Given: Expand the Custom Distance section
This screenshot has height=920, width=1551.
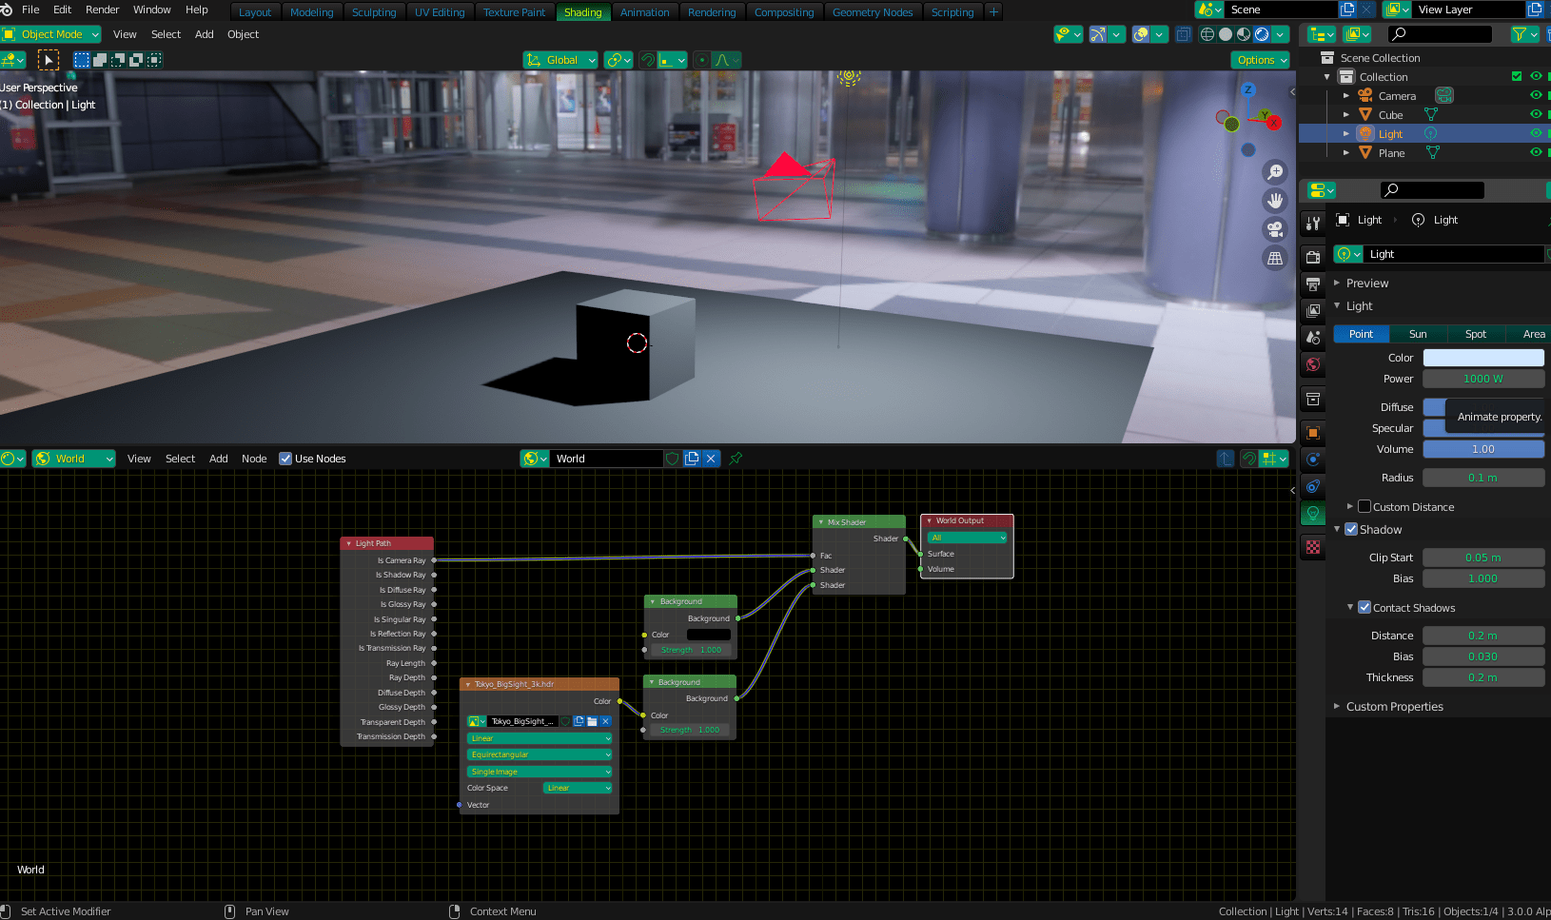Looking at the screenshot, I should coord(1349,506).
